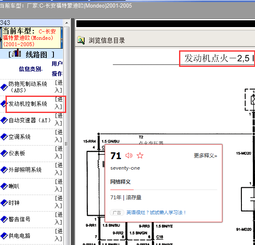This screenshot has width=255, height=245.
Task: Click the 91-MD20 wire label
Action: 244,229
